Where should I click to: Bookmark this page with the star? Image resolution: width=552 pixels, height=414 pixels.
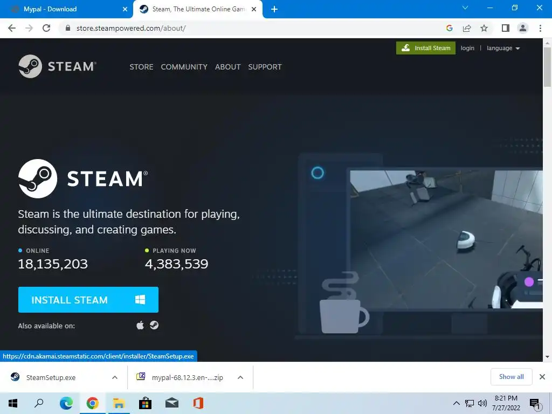(484, 28)
